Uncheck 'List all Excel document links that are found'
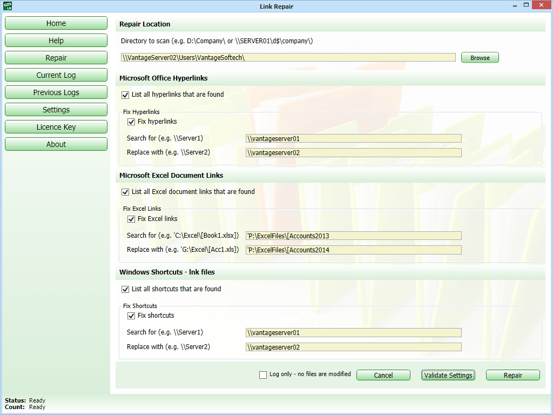This screenshot has height=415, width=553. click(x=125, y=192)
